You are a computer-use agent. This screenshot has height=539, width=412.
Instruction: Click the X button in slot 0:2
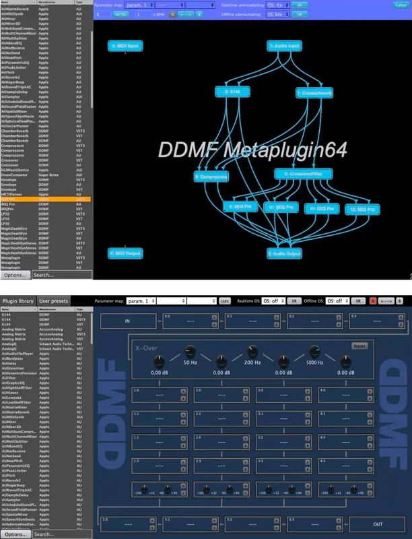339,317
